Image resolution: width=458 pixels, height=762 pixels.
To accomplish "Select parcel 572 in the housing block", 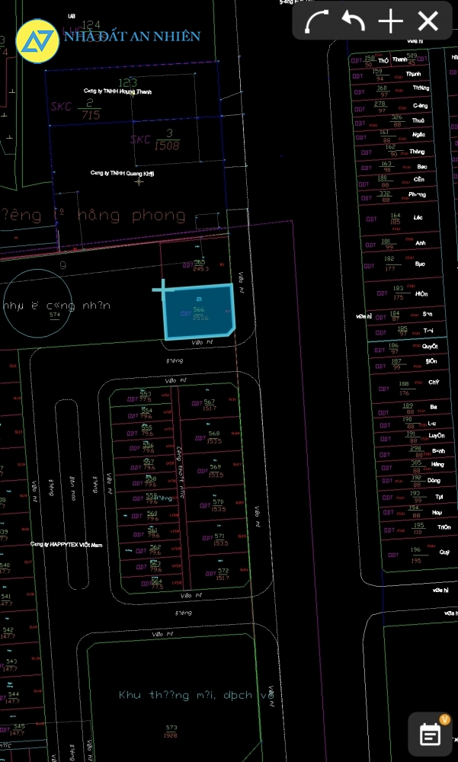I will click(x=222, y=573).
